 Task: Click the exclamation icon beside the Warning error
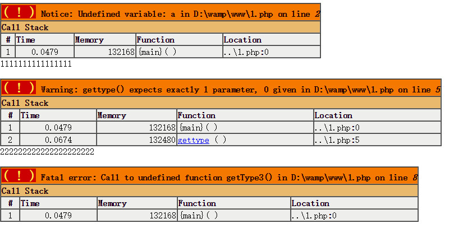coord(19,88)
